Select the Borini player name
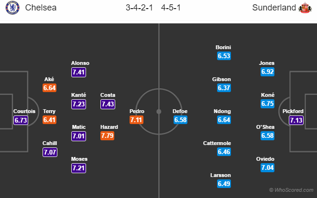Screen dimensions: 317x198 click(224, 48)
